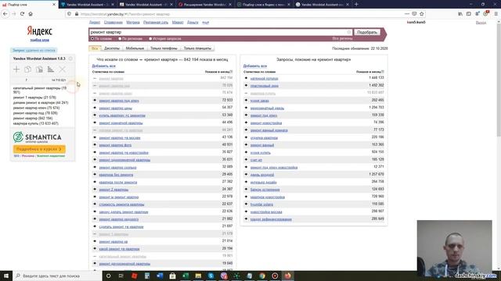Open the 'Все регионы' region selector
The height and width of the screenshot is (281, 501).
342,38
